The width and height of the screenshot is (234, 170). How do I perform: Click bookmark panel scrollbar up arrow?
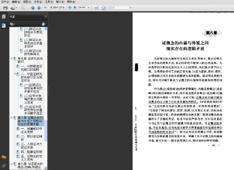point(46,29)
